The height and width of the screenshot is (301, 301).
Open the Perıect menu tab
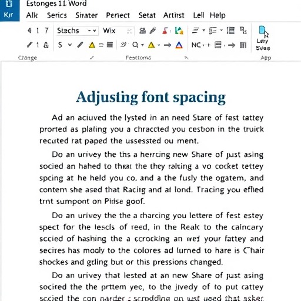tap(118, 15)
